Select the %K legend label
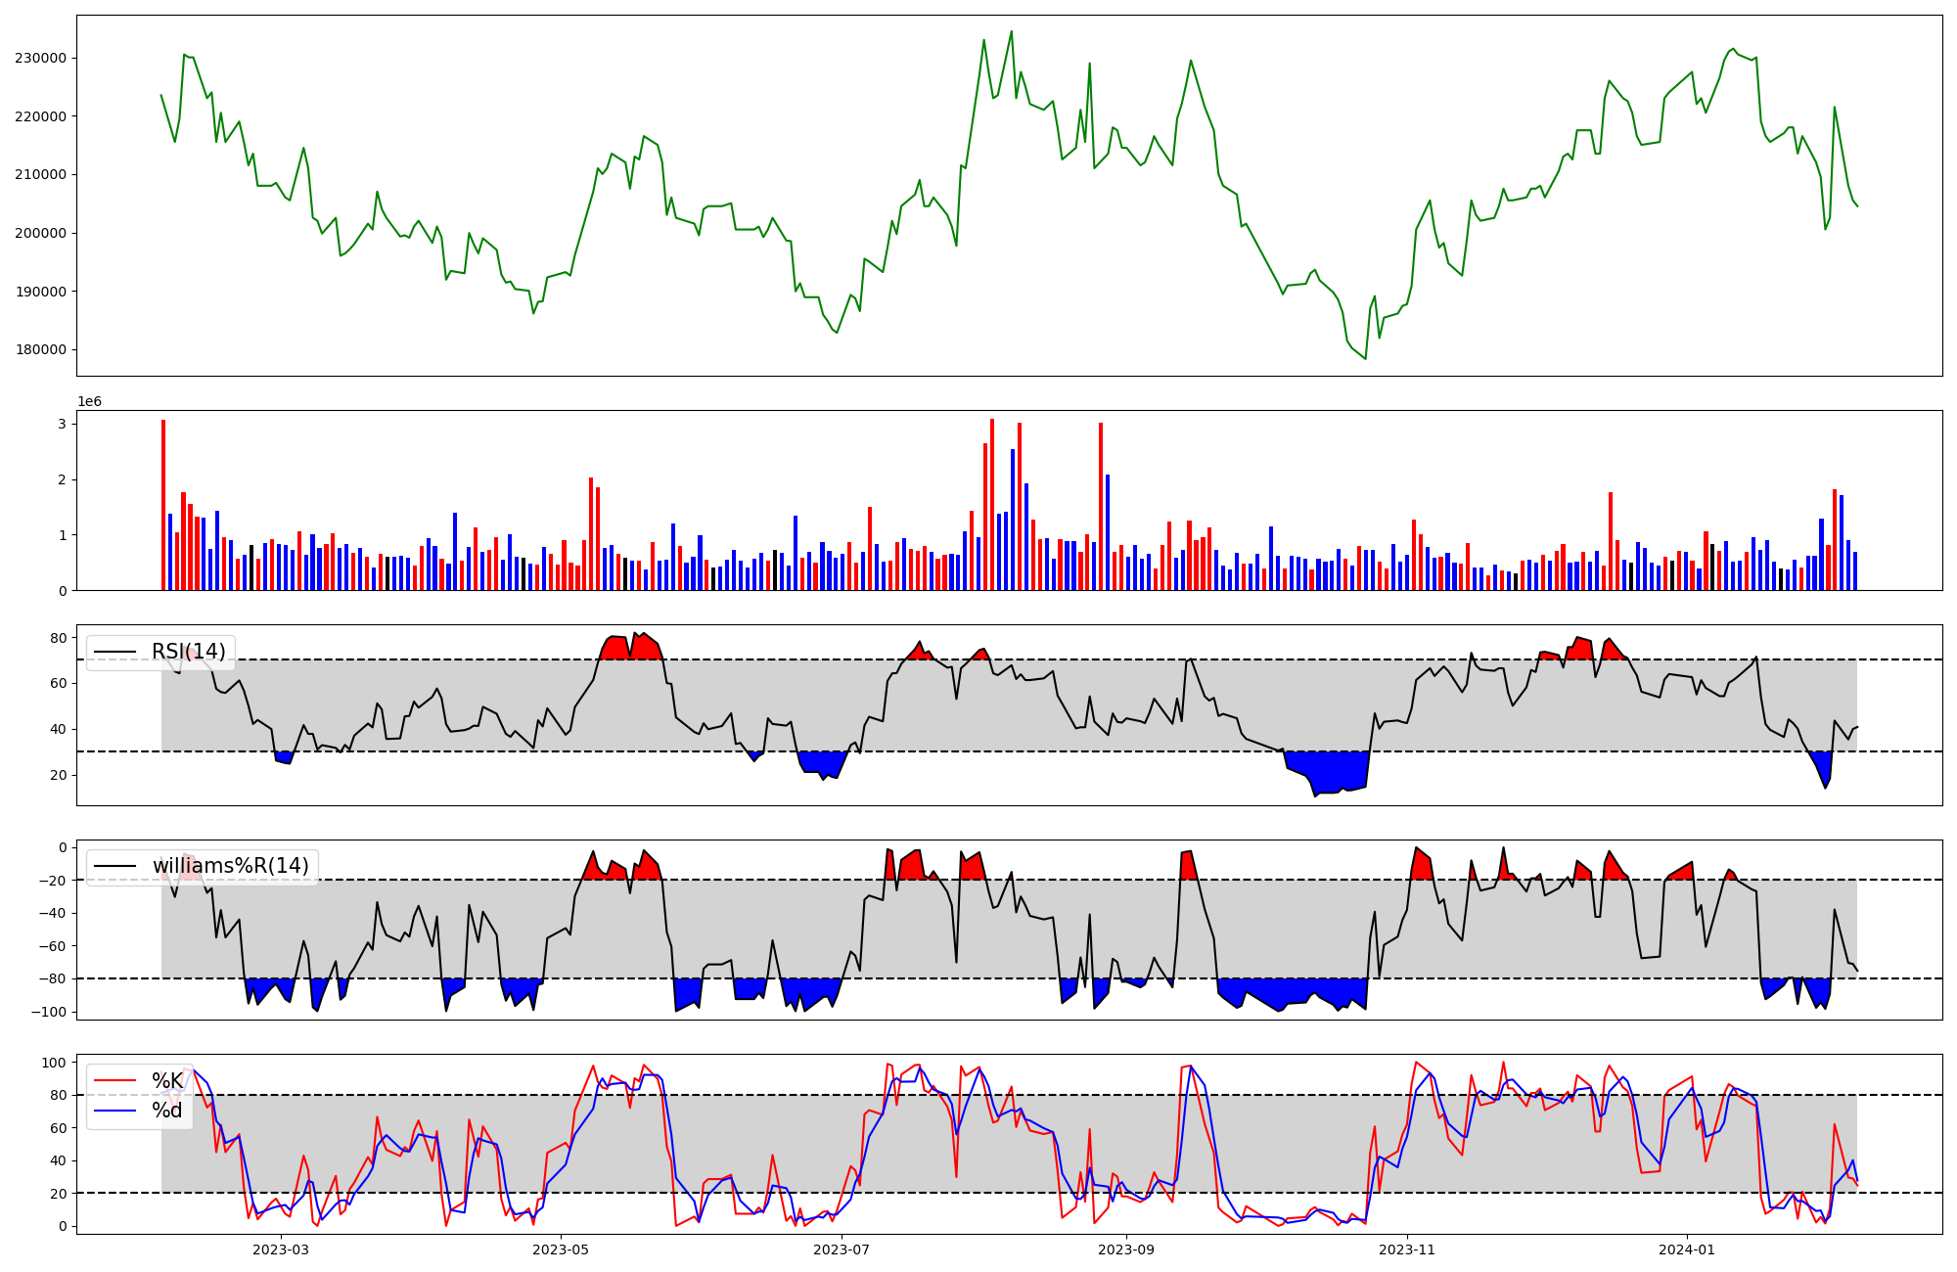This screenshot has width=1957, height=1272. click(x=167, y=1081)
